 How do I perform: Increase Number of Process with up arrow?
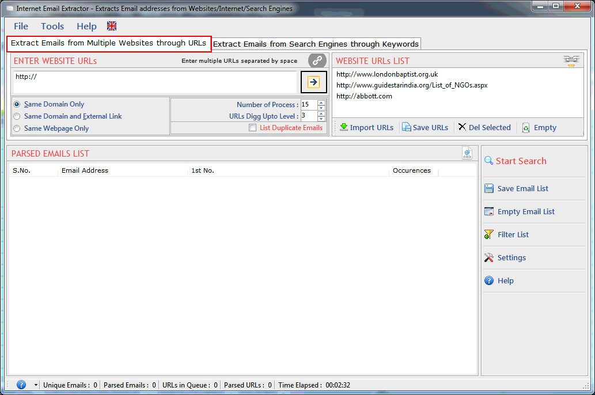coord(321,102)
